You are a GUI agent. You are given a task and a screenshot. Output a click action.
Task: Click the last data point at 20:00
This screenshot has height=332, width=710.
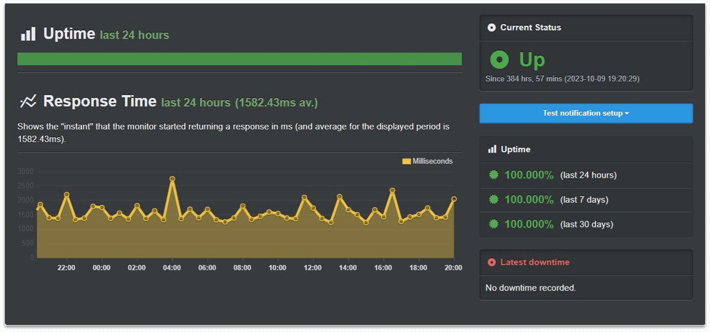[x=454, y=199]
